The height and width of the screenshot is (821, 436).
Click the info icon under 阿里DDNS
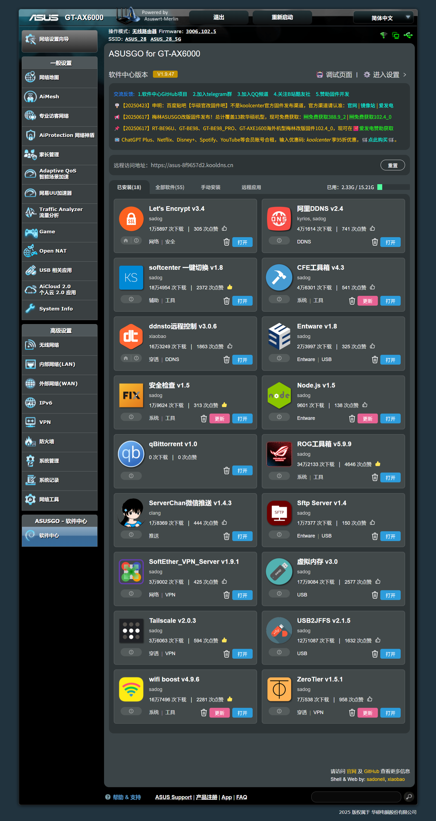pyautogui.click(x=279, y=241)
